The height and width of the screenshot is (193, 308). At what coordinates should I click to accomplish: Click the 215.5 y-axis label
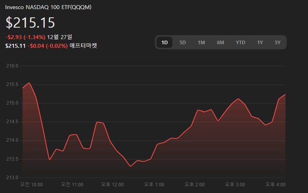coord(12,84)
